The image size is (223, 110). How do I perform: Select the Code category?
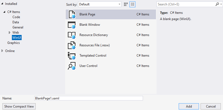click(16, 17)
